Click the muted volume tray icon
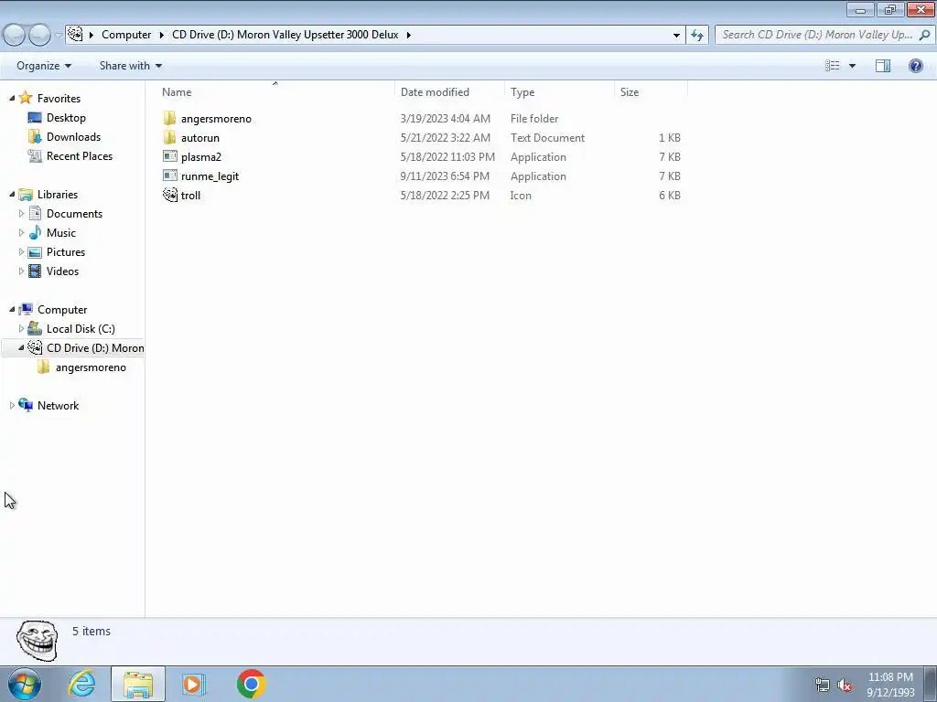This screenshot has width=937, height=702. point(845,685)
